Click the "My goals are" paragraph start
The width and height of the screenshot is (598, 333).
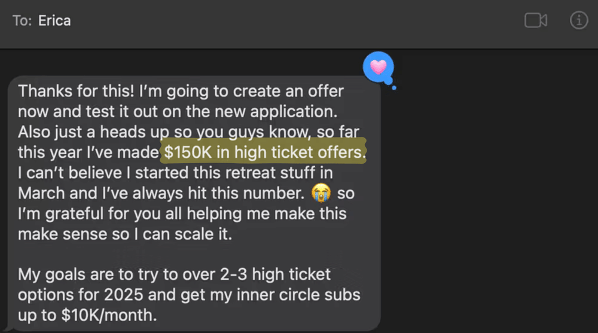click(x=60, y=275)
